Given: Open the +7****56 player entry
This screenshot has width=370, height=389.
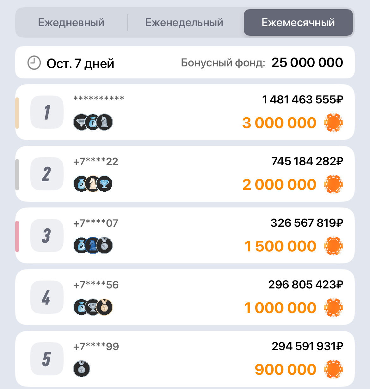Looking at the screenshot, I should [96, 285].
